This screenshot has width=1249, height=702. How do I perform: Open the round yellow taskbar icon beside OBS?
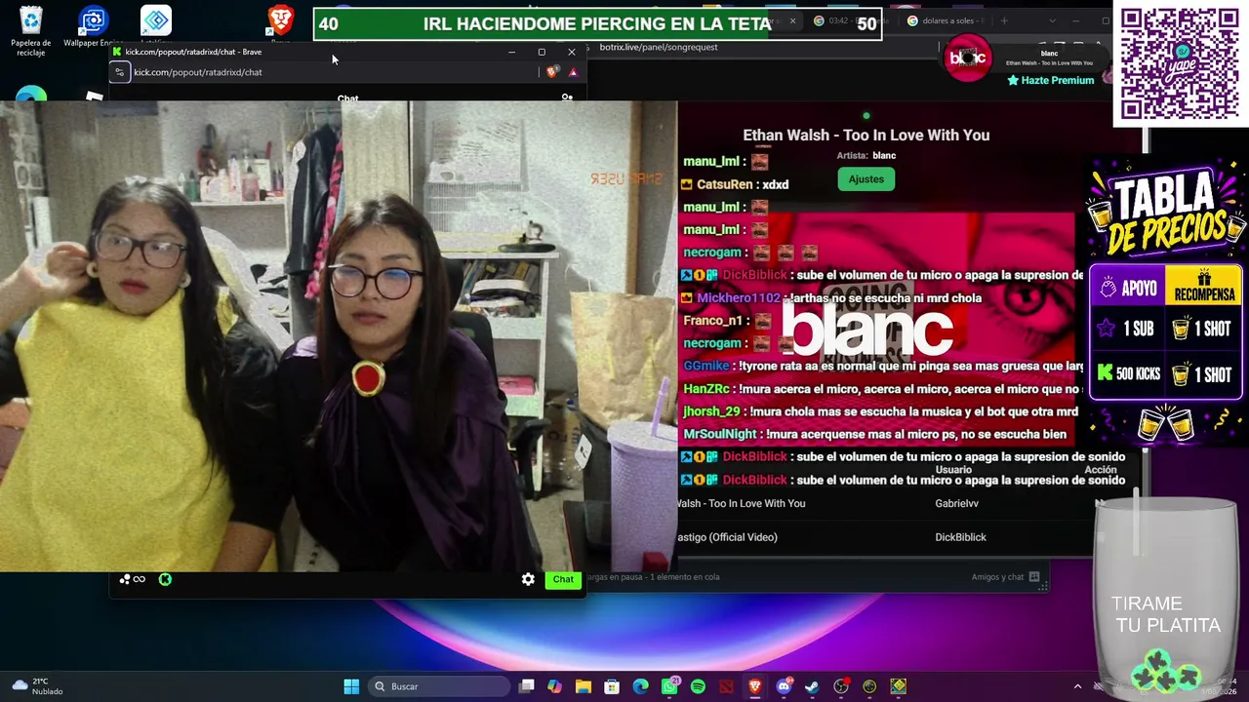[869, 686]
